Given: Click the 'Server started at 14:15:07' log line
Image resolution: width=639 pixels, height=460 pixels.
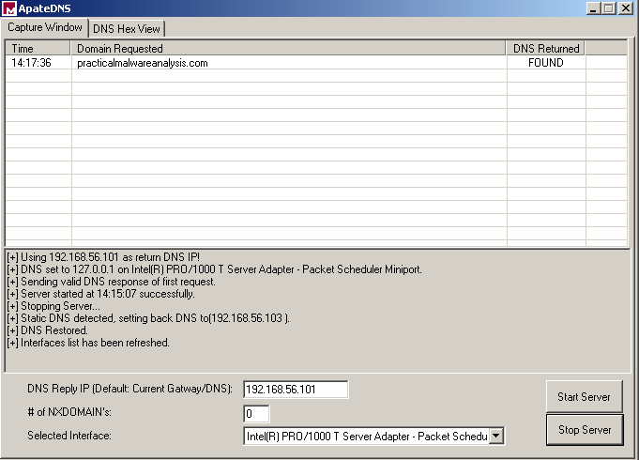Looking at the screenshot, I should [100, 294].
